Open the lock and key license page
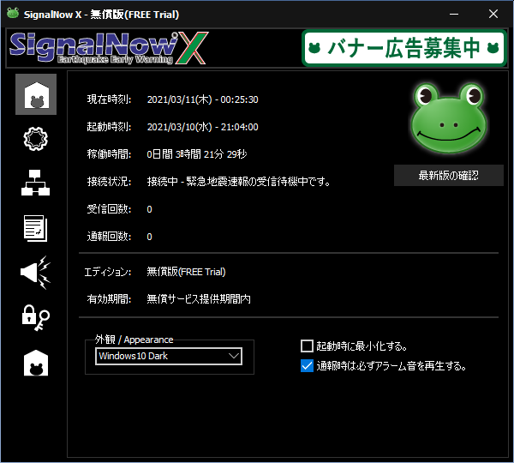Screen dimensions: 514x463 36,317
